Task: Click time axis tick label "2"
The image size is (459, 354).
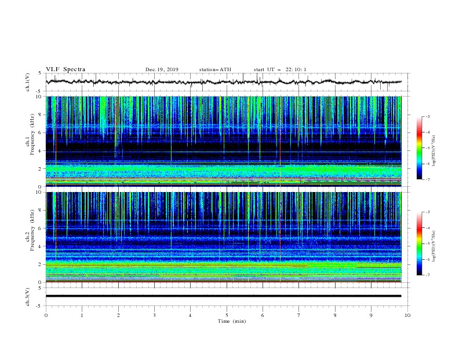Action: pos(118,315)
